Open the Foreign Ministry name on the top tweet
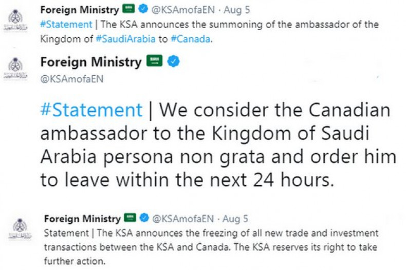The height and width of the screenshot is (270, 406). [x=80, y=9]
